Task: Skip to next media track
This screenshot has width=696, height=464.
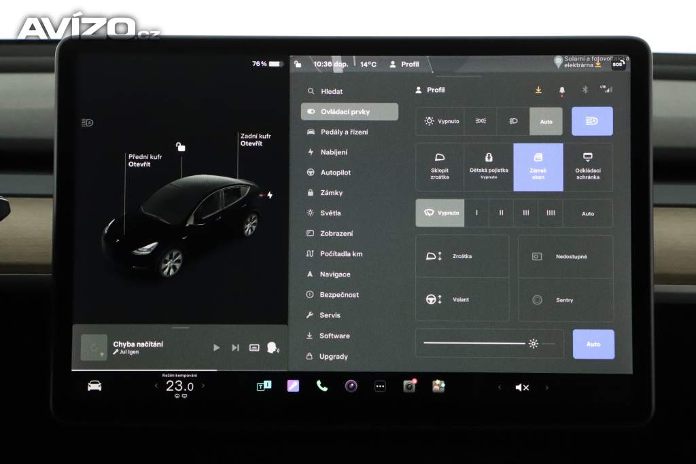Action: point(235,348)
